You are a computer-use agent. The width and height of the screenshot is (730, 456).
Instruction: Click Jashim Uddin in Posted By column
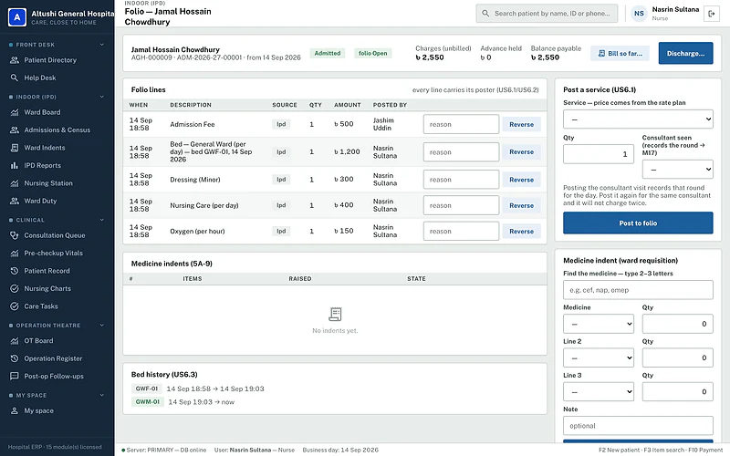[383, 124]
